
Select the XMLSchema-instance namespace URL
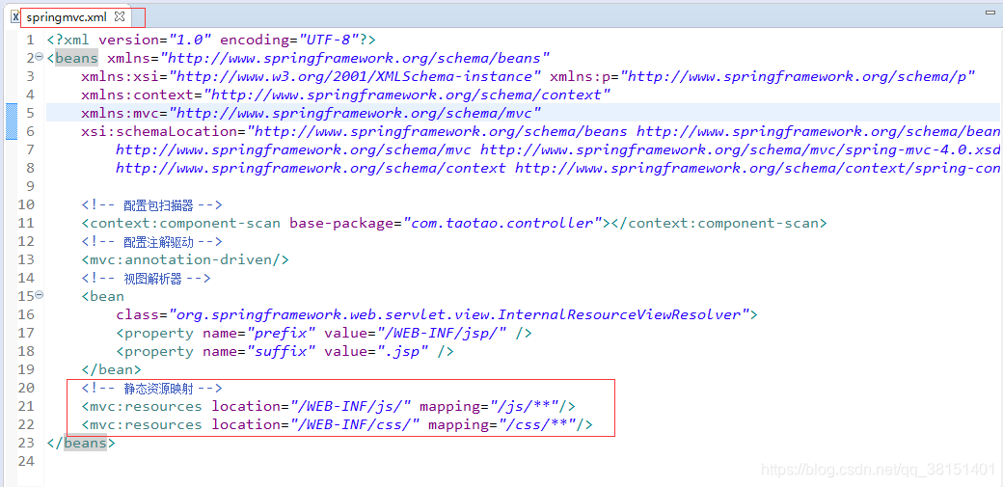coord(354,77)
